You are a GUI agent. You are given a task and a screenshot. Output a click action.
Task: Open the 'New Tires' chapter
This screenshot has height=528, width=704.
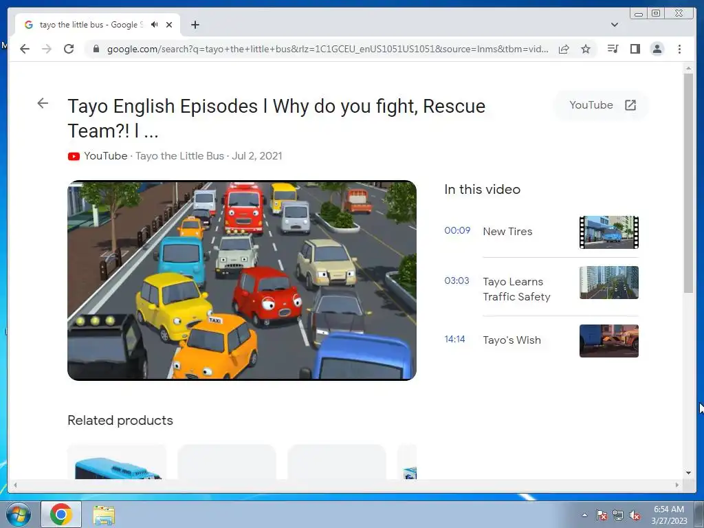507,231
